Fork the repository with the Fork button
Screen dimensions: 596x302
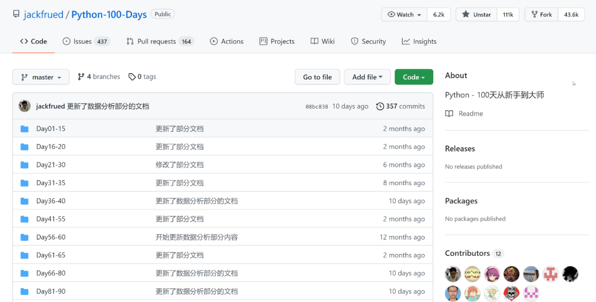pyautogui.click(x=541, y=15)
